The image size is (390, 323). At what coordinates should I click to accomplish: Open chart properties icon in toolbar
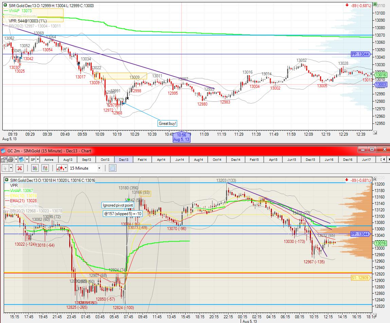[x=3, y=159]
